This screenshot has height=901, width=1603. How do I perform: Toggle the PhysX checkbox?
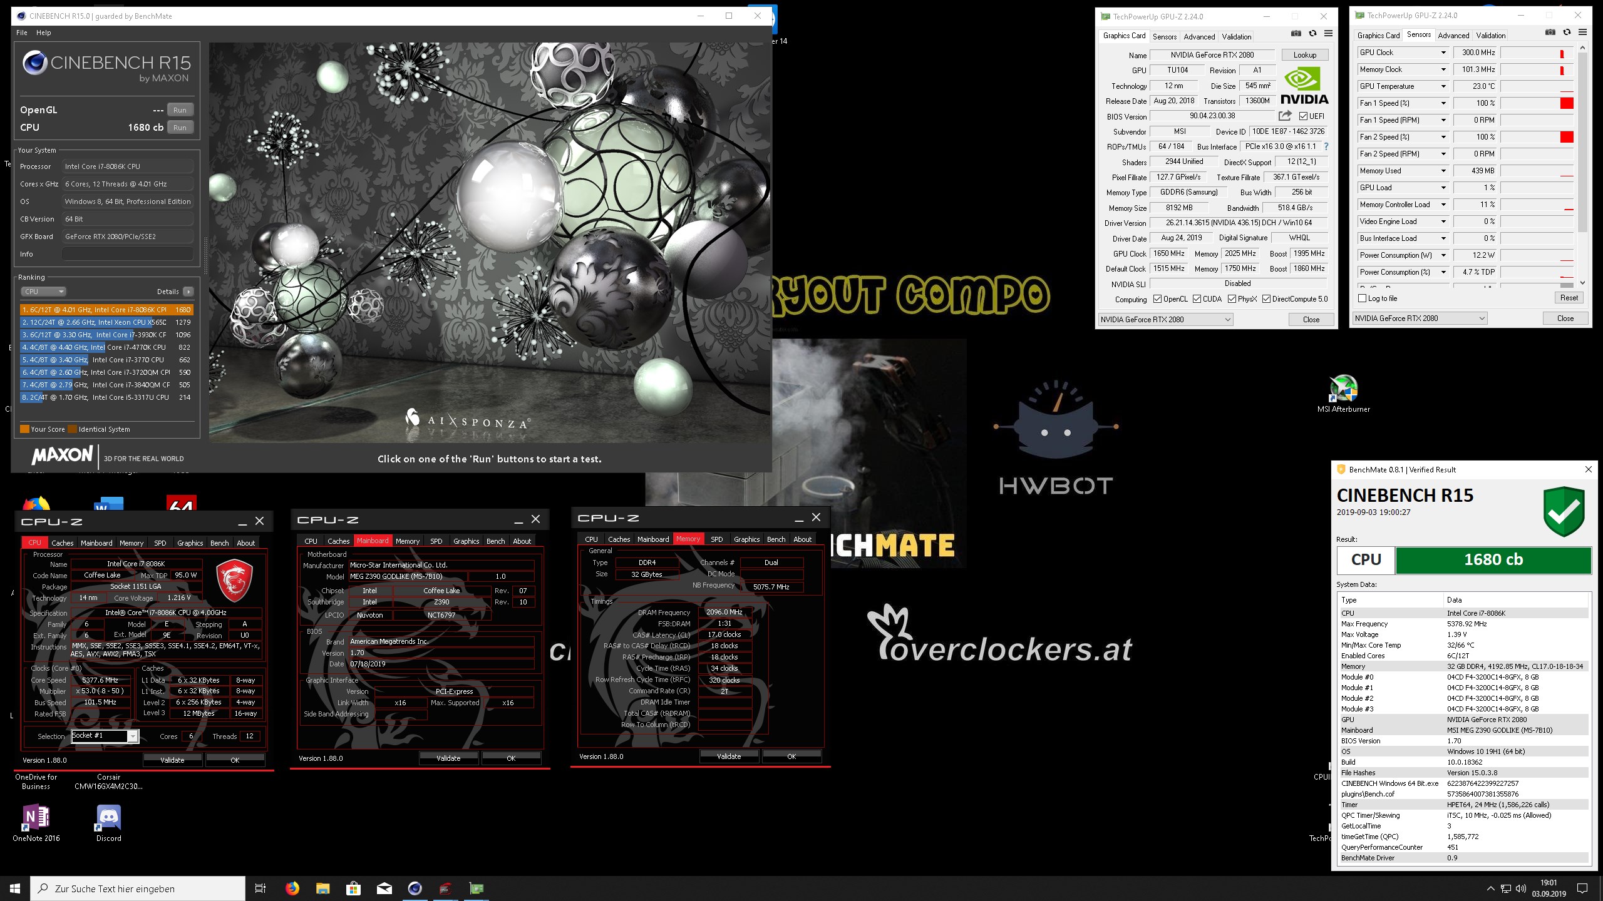click(x=1232, y=299)
